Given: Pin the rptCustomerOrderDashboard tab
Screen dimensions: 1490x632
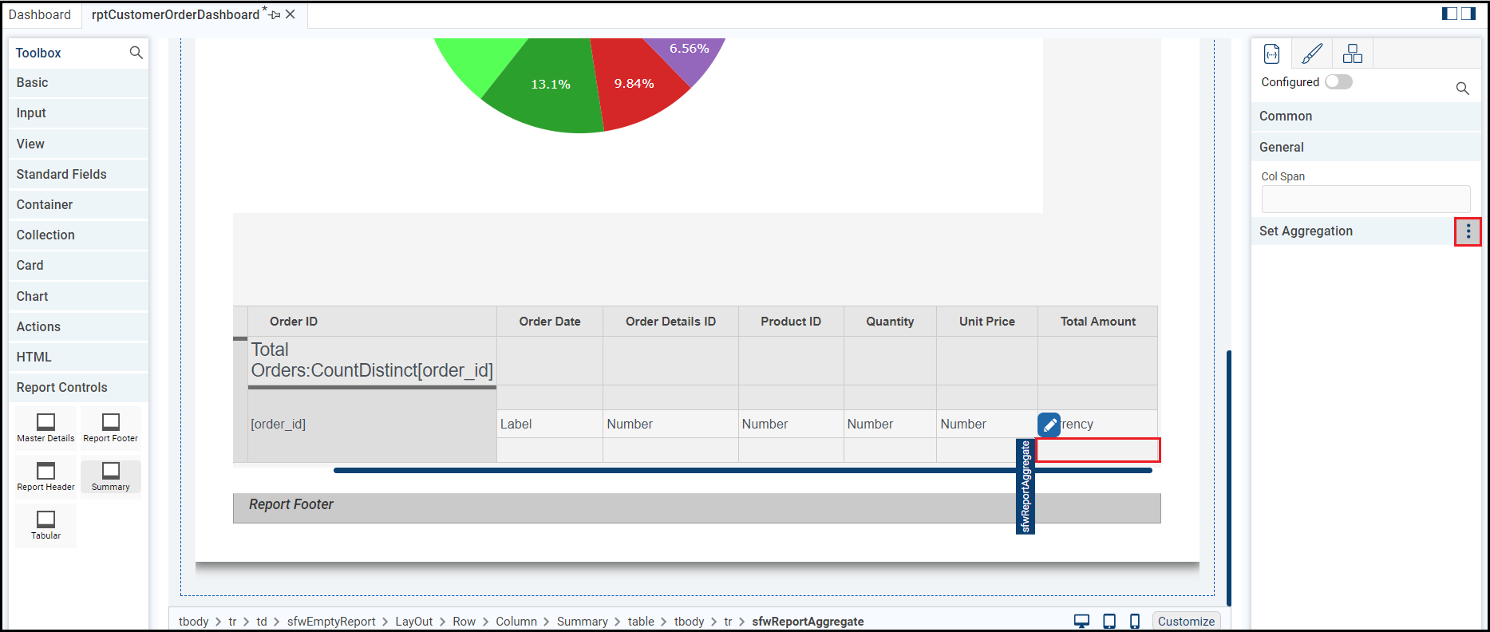Looking at the screenshot, I should [x=275, y=15].
